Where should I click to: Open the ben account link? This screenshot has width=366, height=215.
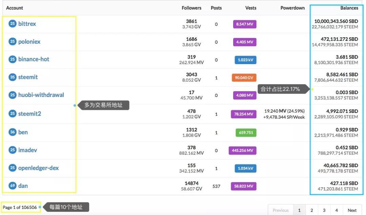click(x=23, y=132)
